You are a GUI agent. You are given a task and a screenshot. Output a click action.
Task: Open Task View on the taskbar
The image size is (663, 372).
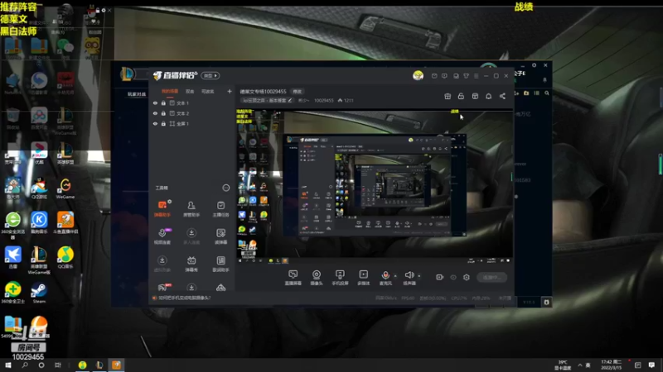pos(57,365)
